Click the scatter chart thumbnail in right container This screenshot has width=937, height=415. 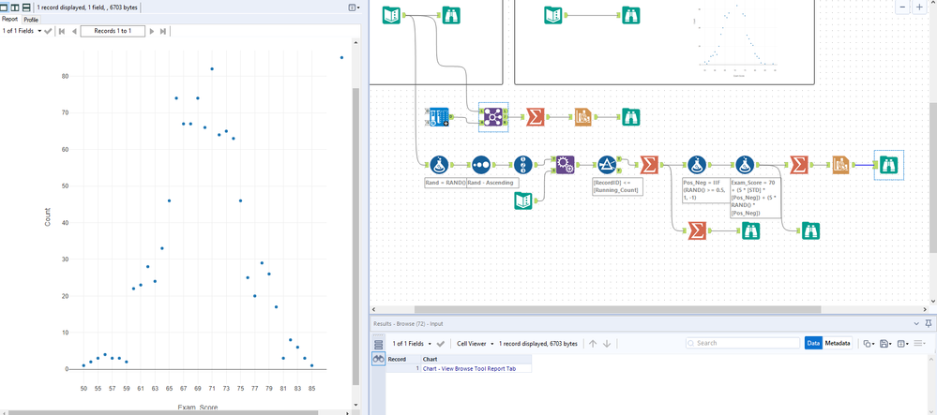point(737,38)
